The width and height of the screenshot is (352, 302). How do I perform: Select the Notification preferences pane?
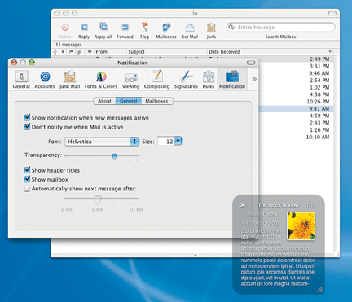pos(232,79)
